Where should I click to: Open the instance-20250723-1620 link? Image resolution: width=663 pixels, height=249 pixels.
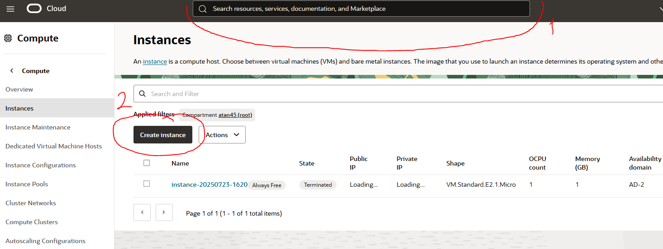tap(210, 184)
